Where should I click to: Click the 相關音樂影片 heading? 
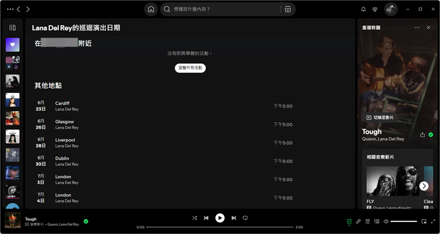[380, 157]
